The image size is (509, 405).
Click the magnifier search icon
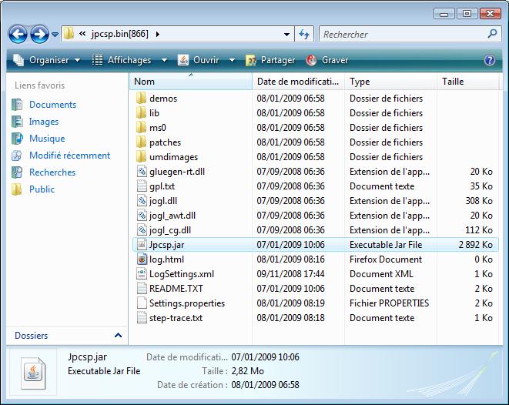click(x=493, y=34)
